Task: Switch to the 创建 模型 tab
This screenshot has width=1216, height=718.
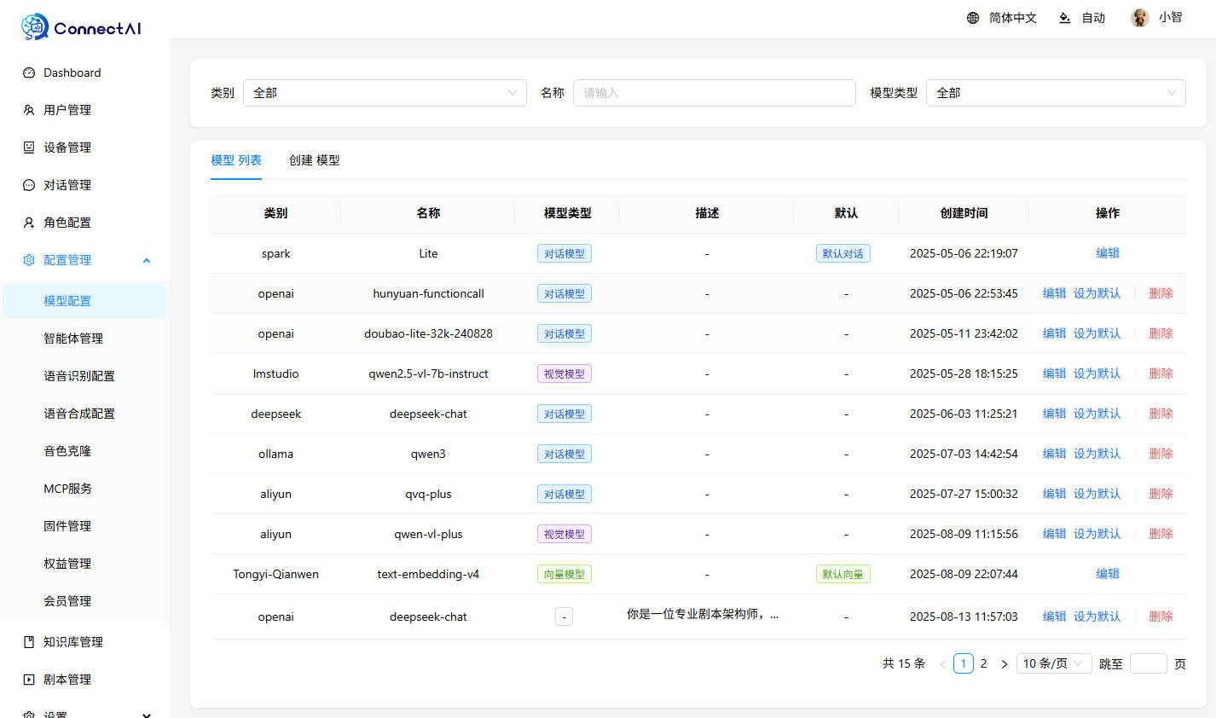Action: [315, 160]
